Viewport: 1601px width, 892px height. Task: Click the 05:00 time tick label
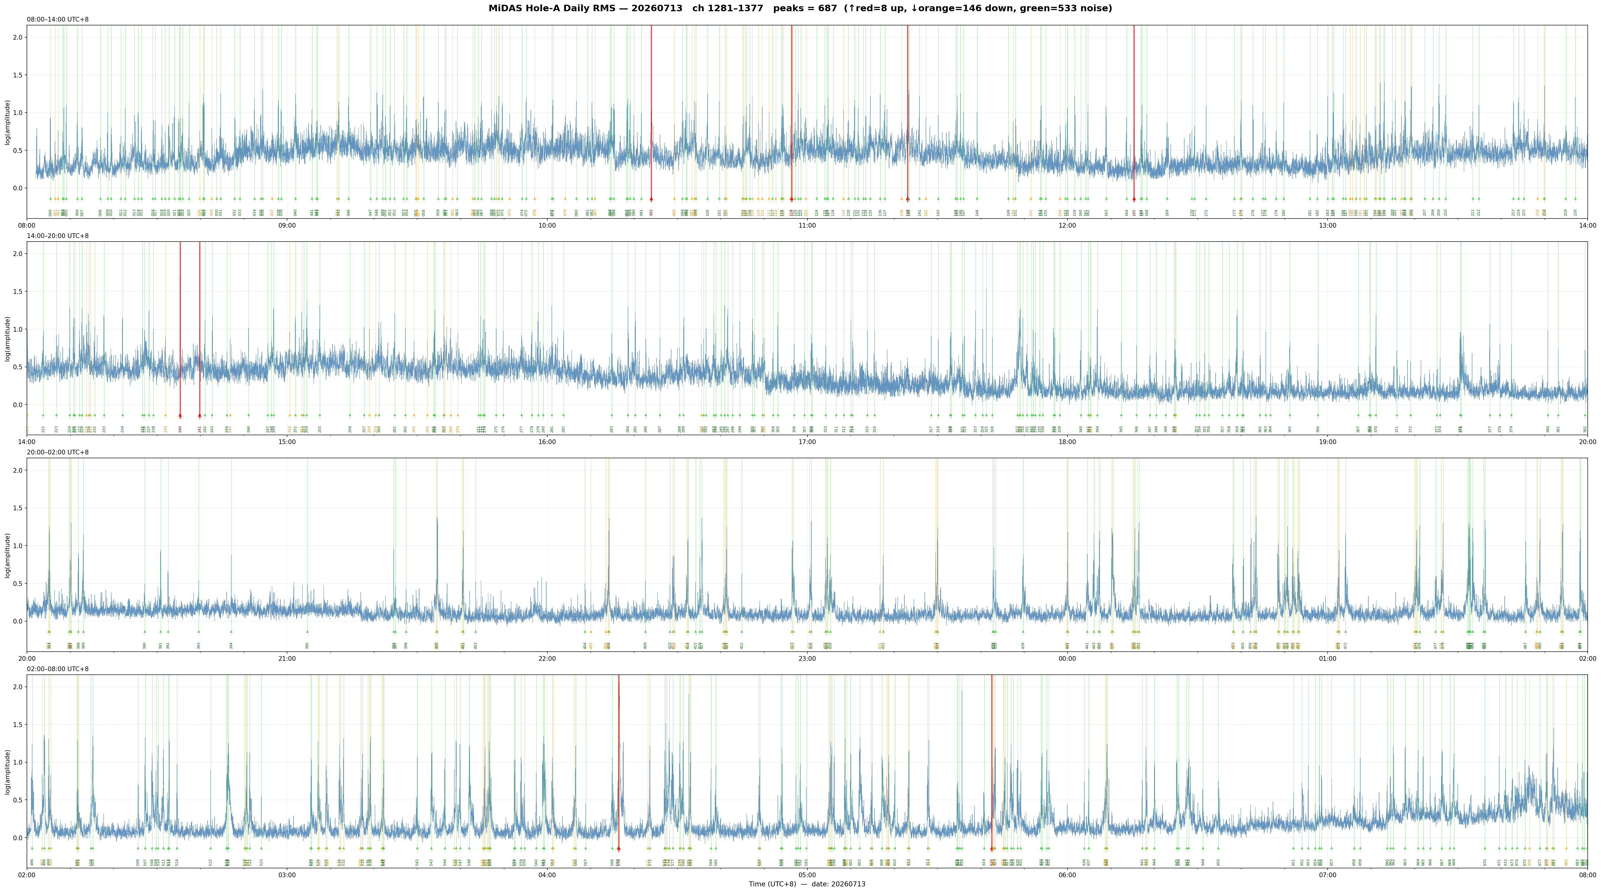(x=807, y=875)
